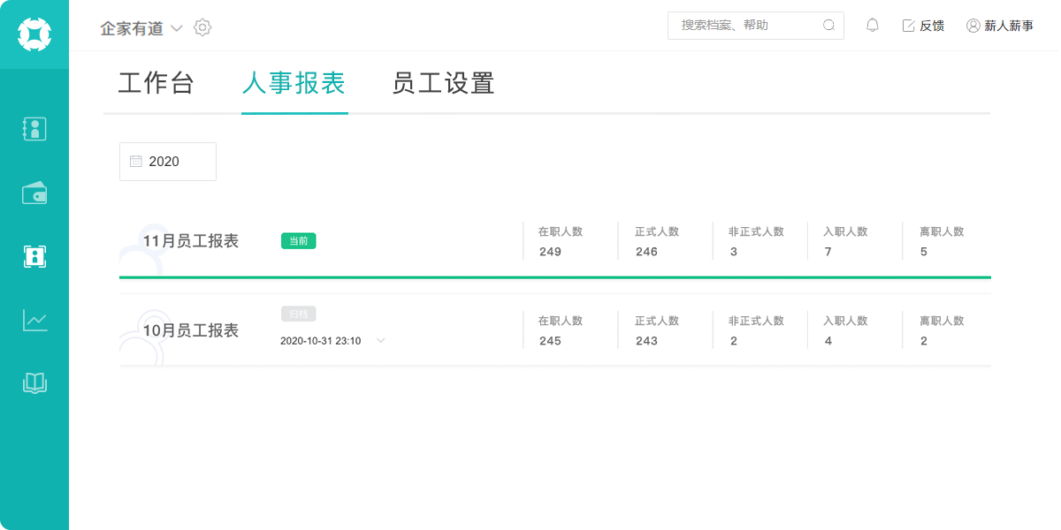Switch to the 员工设置 tab
This screenshot has width=1061, height=530.
pyautogui.click(x=443, y=83)
